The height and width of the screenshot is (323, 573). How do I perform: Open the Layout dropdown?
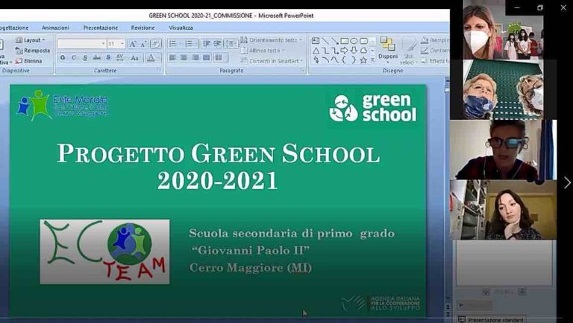pyautogui.click(x=31, y=40)
